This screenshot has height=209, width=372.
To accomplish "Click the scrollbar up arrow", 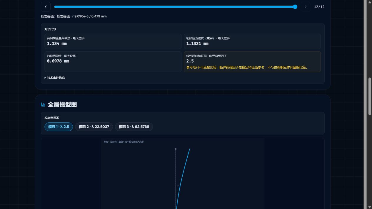I will (x=370, y=2).
